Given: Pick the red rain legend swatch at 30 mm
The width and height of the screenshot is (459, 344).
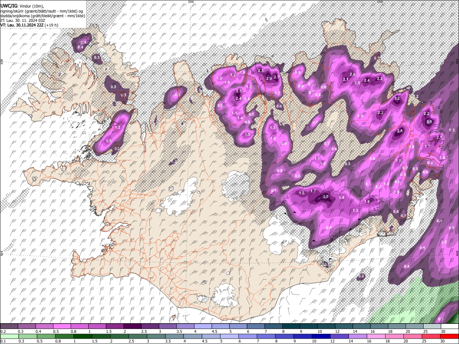Looking at the screenshot, I should pos(449,336).
